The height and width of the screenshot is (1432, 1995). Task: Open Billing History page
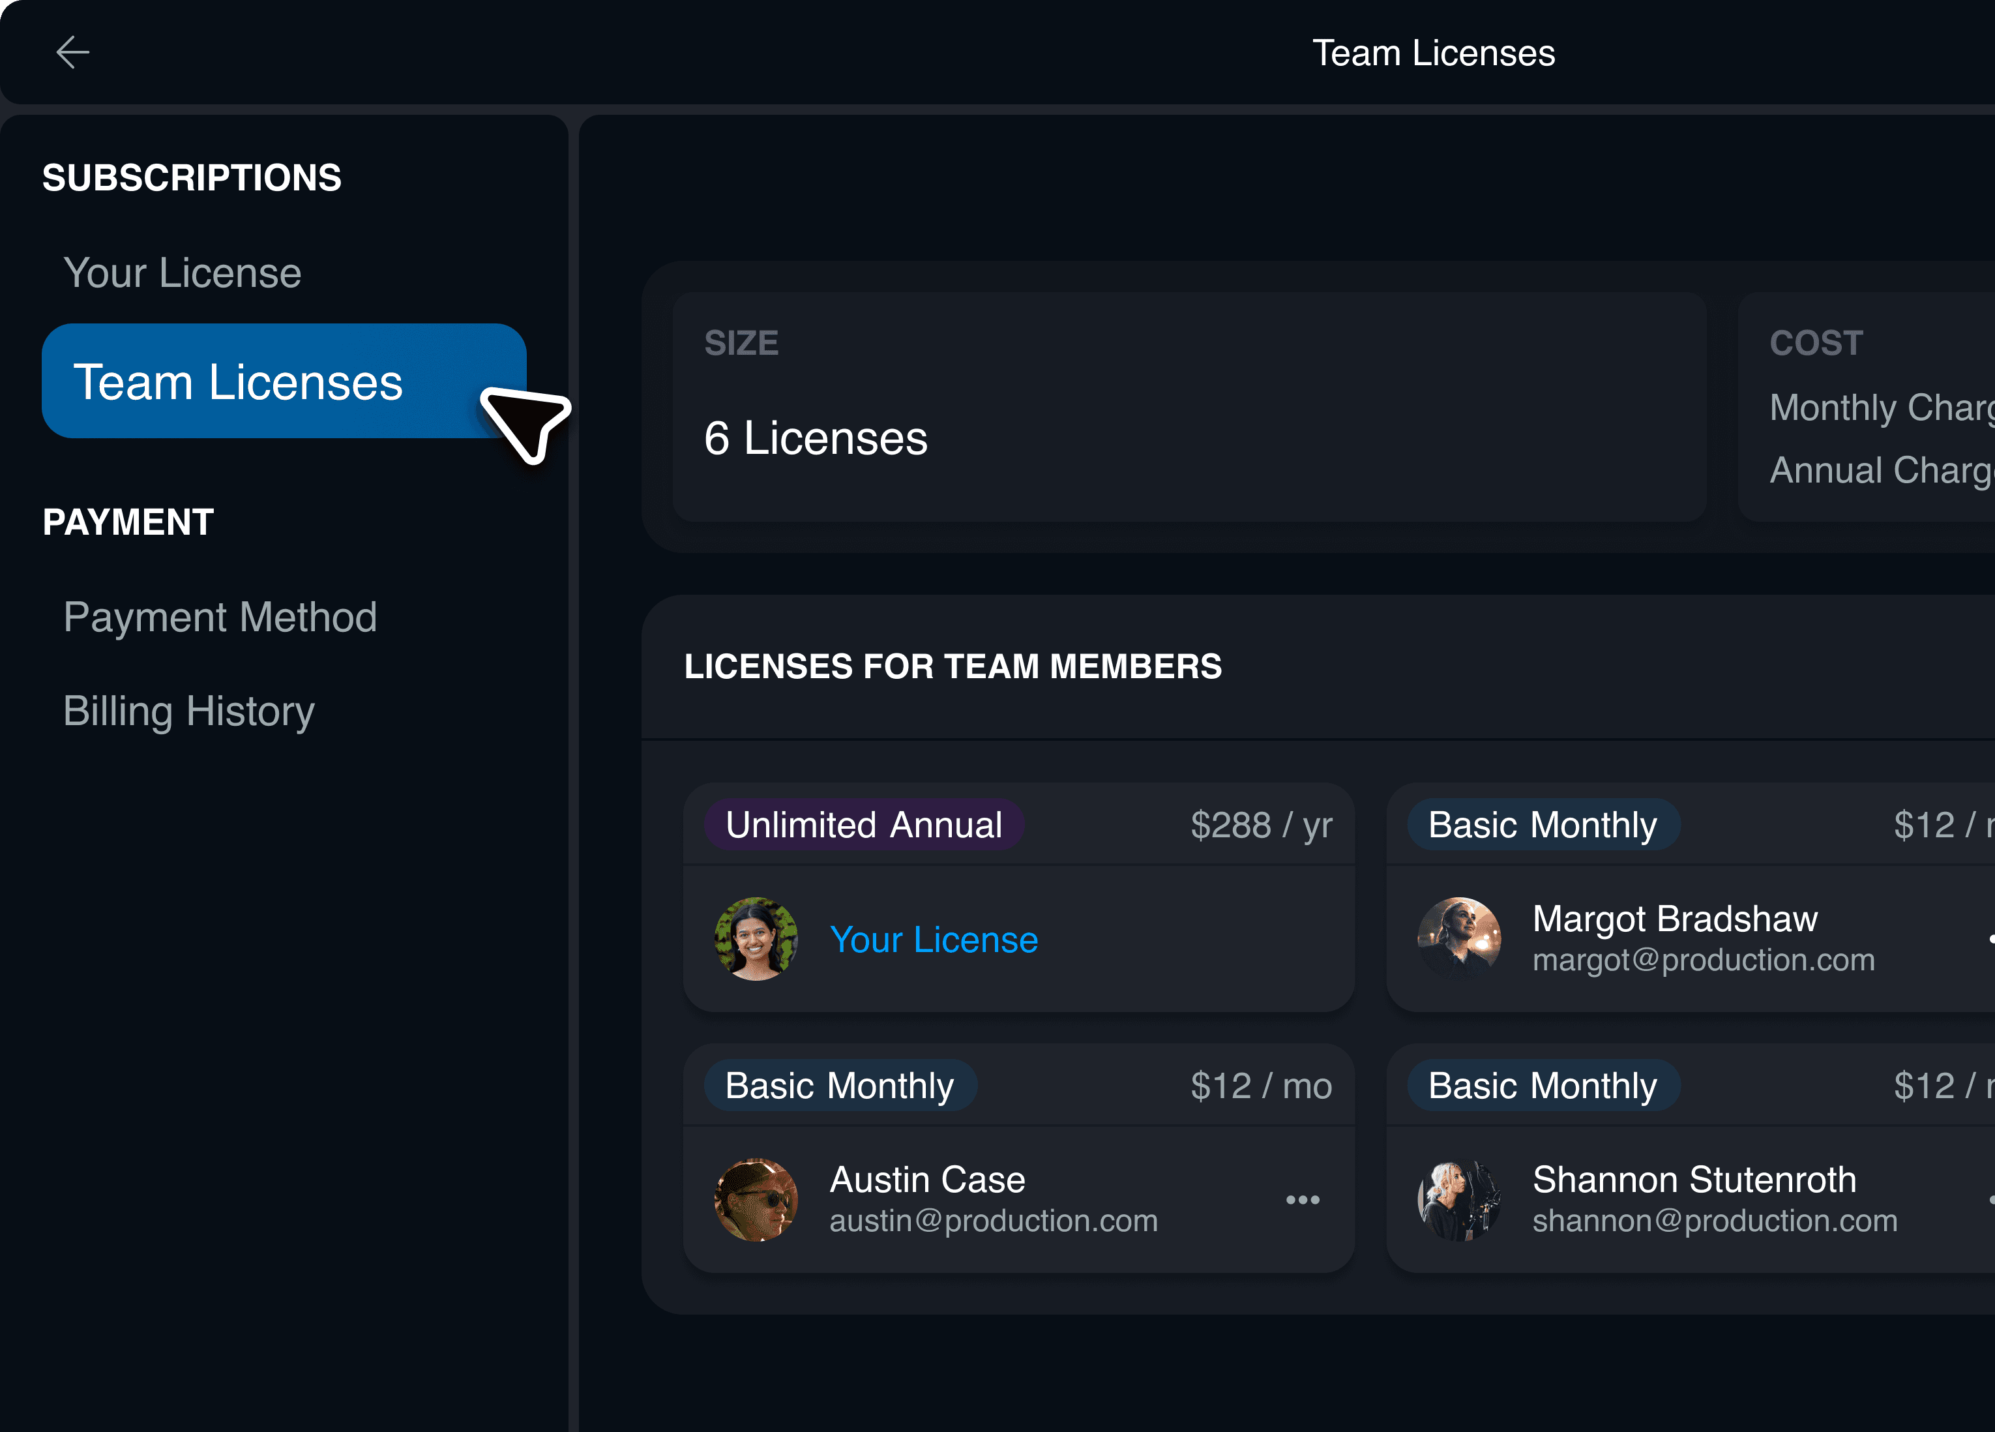click(188, 711)
